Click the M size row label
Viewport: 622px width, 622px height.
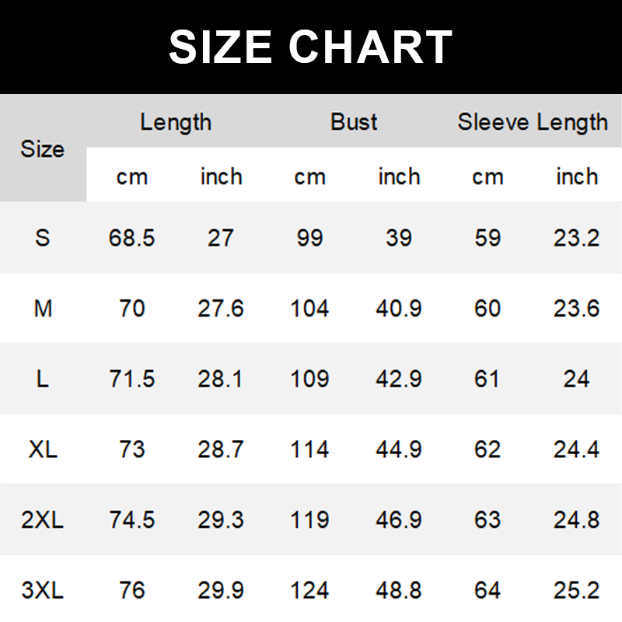(x=43, y=309)
